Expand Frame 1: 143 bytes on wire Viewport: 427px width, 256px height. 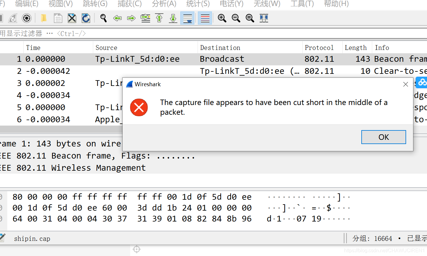61,143
